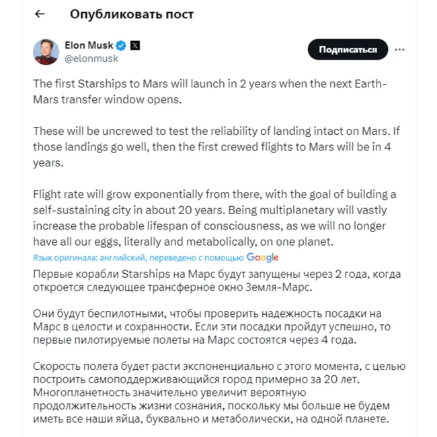This screenshot has height=437, width=437.
Task: Click the paragraph starting 'Они будут беспилотными'
Action: tap(210, 326)
